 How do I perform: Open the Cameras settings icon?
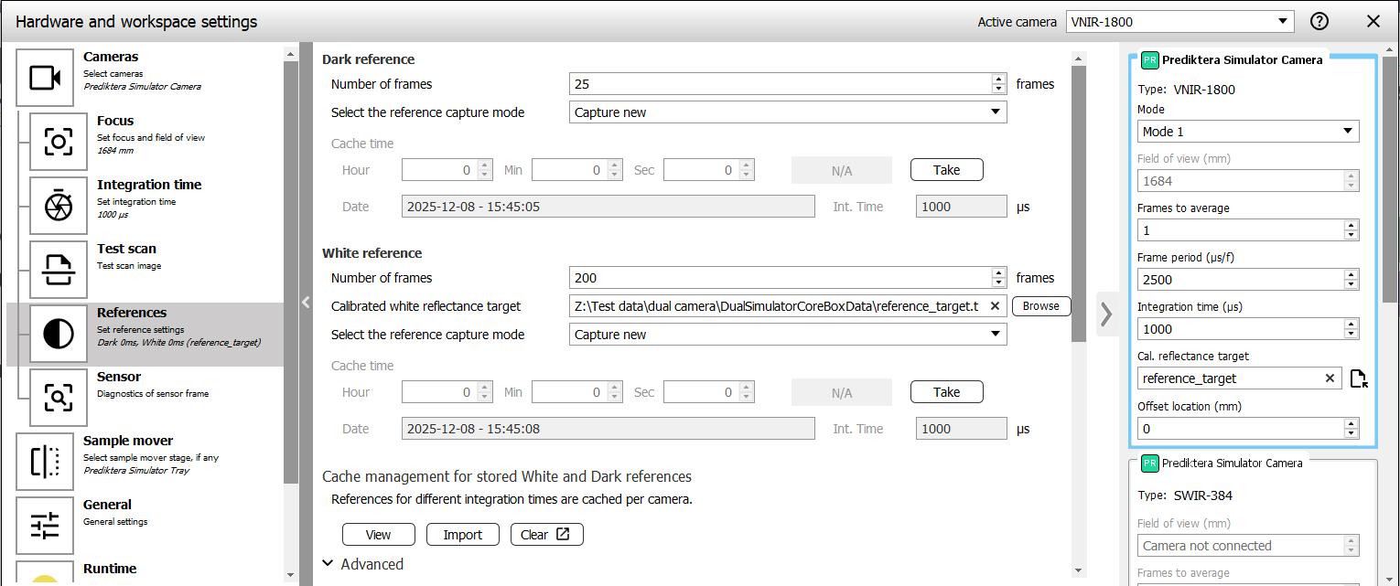pos(45,78)
